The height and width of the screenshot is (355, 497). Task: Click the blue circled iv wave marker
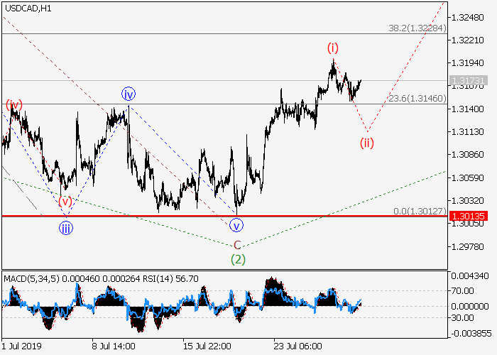pos(129,94)
